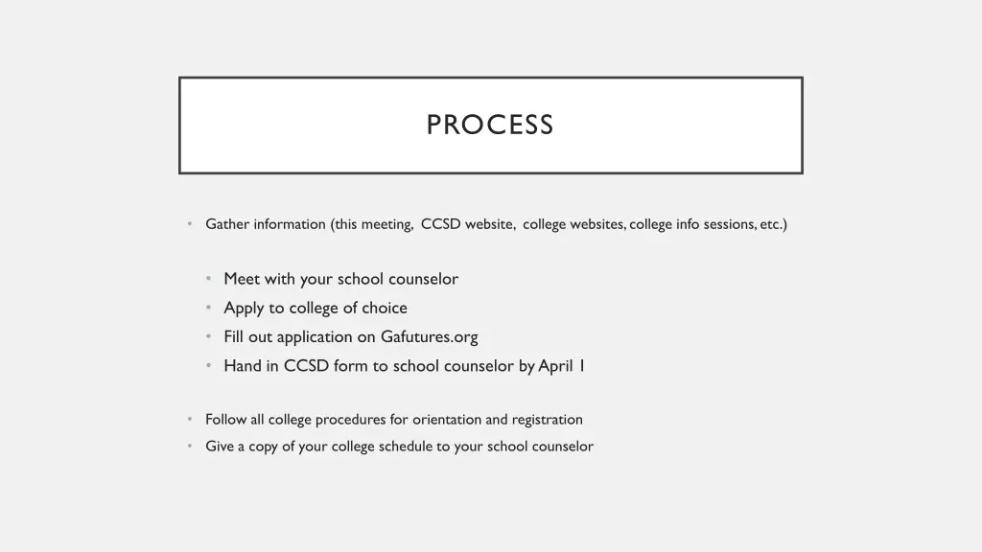Click 'Give a copy of your college schedule' line
Screen dimensions: 982x552
400,447
